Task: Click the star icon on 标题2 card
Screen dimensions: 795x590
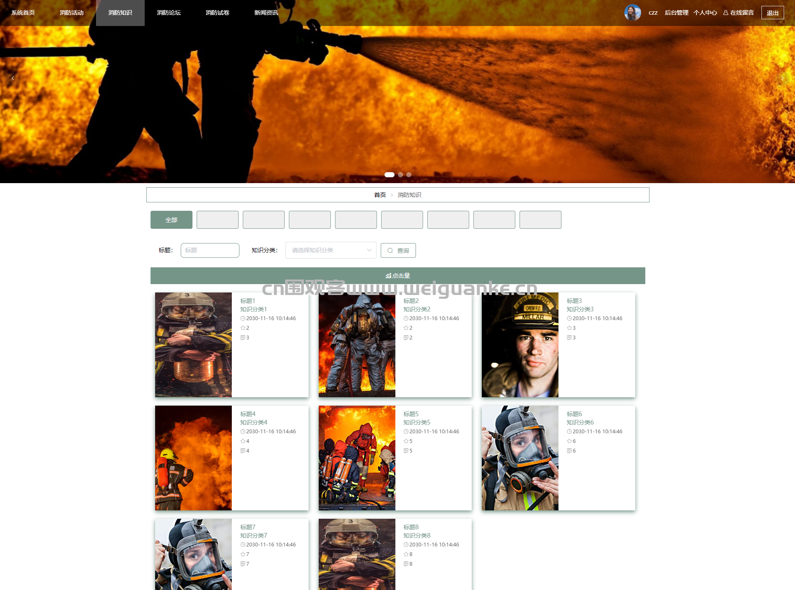Action: tap(406, 328)
